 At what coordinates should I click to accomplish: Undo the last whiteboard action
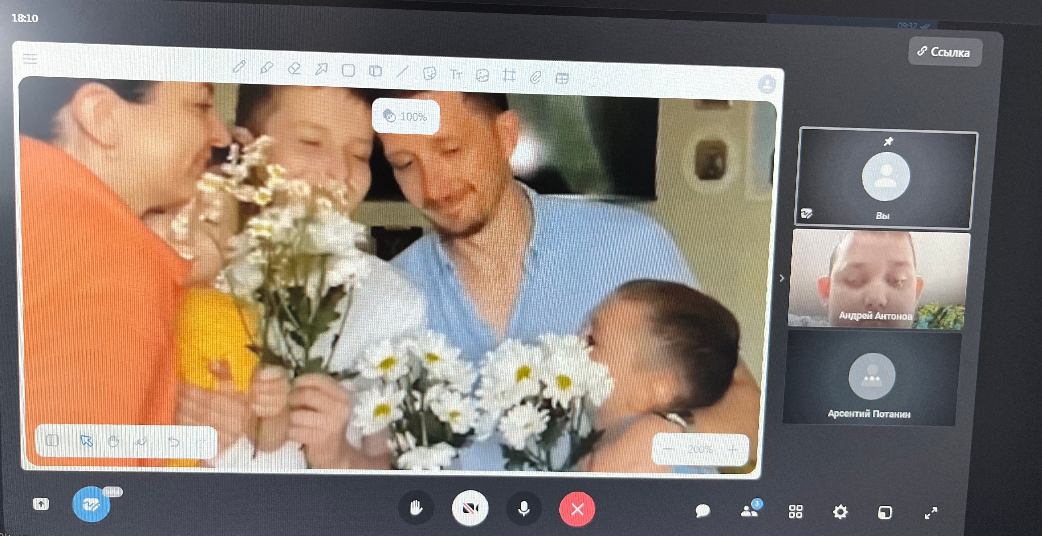[174, 442]
